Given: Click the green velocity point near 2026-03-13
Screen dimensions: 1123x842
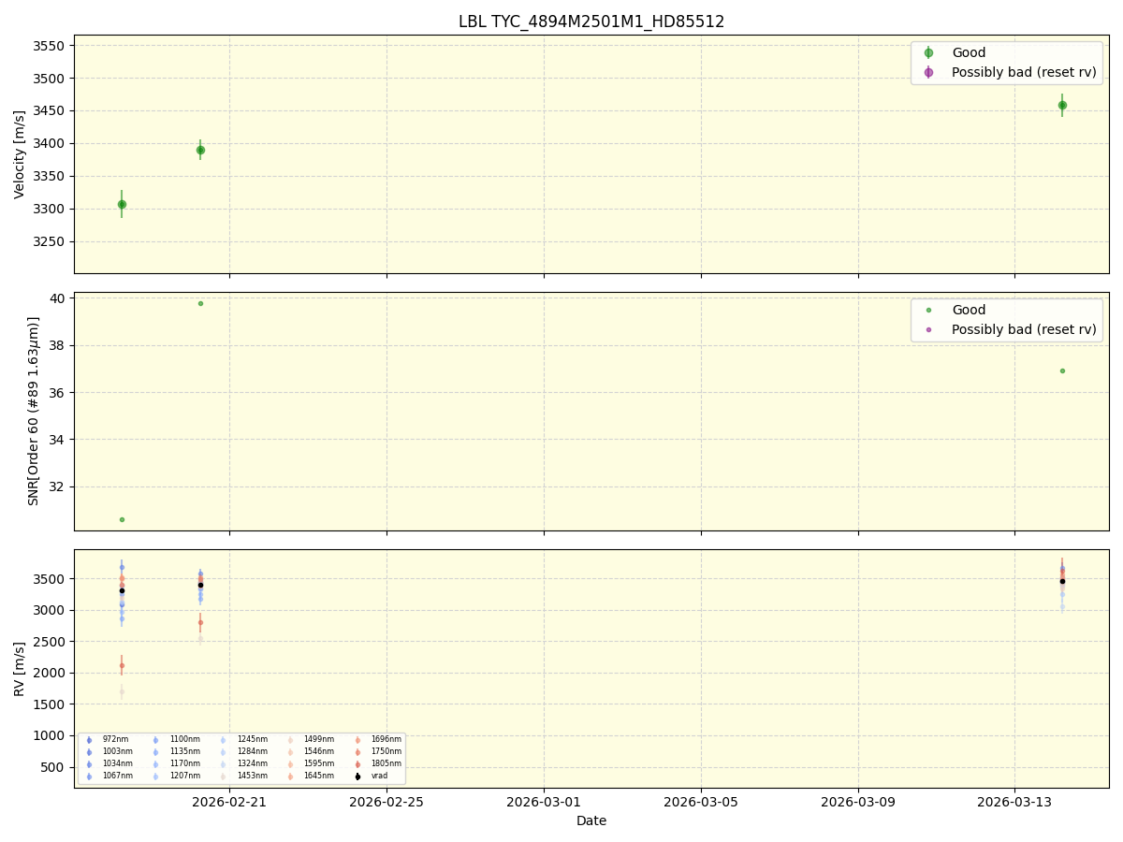Looking at the screenshot, I should [1063, 106].
